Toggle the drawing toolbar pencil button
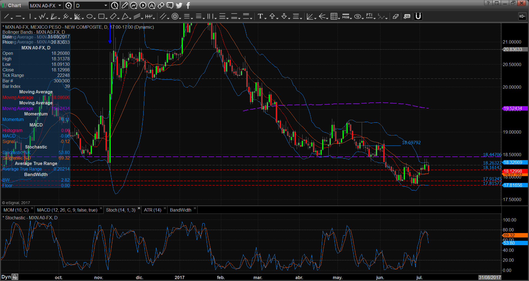Image resolution: width=529 pixels, height=281 pixels. pyautogui.click(x=125, y=6)
